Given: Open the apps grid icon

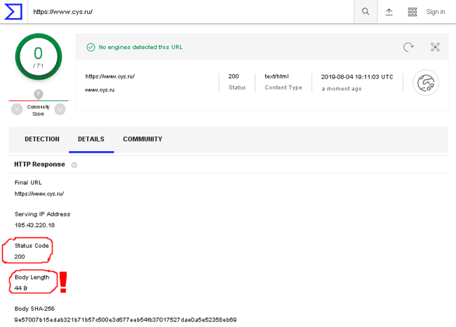Looking at the screenshot, I should point(412,12).
